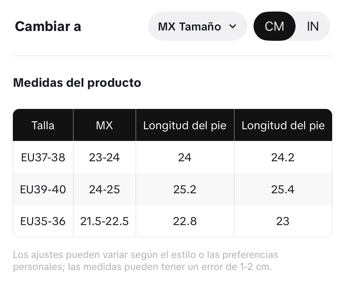This screenshot has width=345, height=291.
Task: Click the 24.2 foot length value
Action: [283, 157]
